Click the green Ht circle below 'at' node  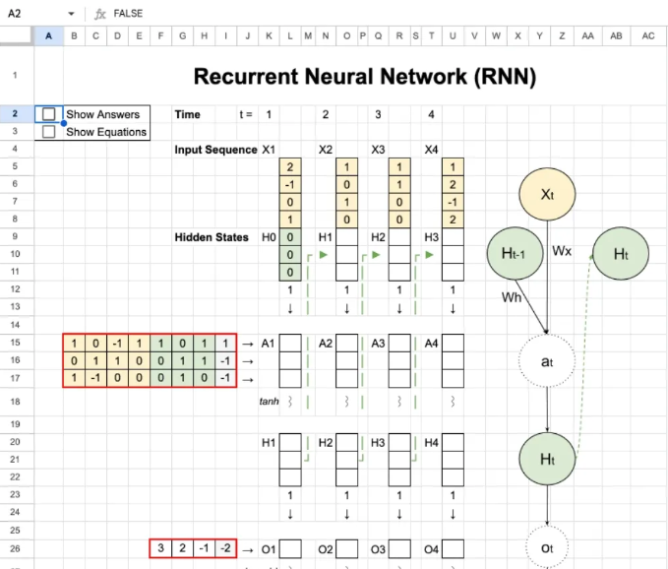[548, 459]
